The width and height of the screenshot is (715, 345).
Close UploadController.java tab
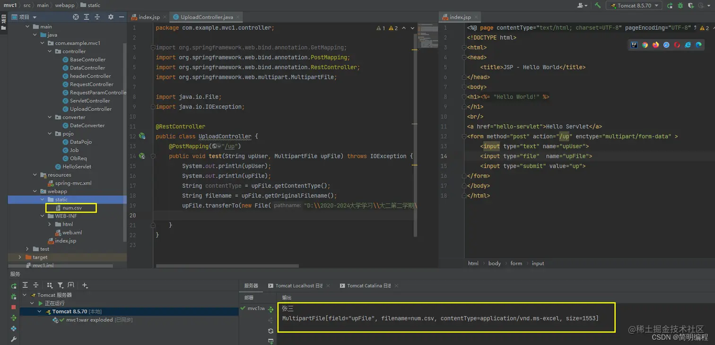(x=238, y=17)
